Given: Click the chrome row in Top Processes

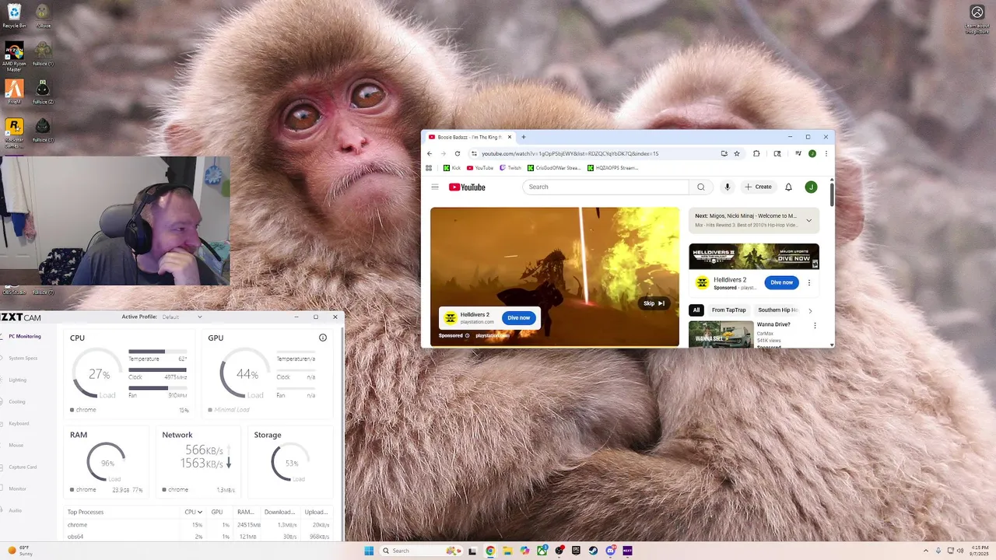Looking at the screenshot, I should 198,525.
